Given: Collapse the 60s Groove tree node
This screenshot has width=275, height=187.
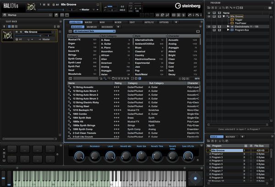Looking at the screenshot, I should [x=224, y=16].
